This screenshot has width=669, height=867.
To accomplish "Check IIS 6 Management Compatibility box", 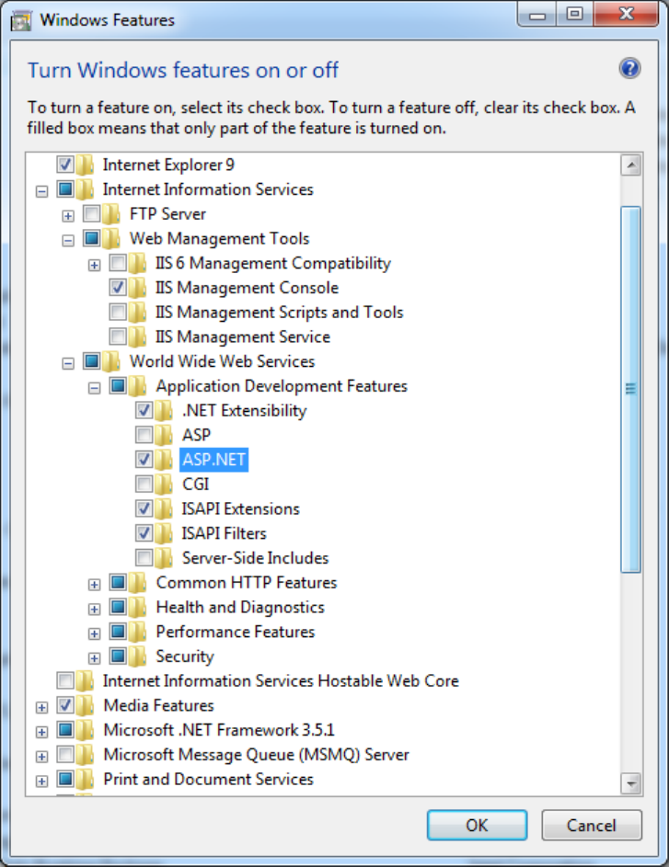I will (118, 263).
